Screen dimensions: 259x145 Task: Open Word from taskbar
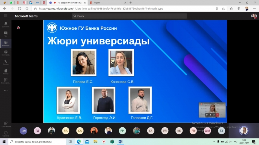[x=120, y=141]
